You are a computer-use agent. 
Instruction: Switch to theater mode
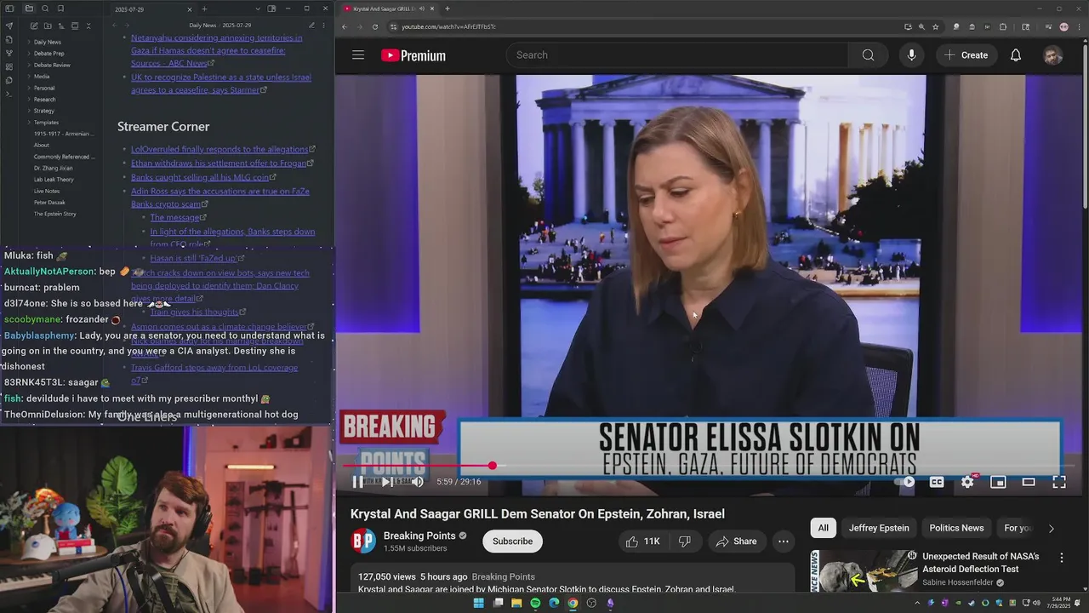click(x=1029, y=482)
